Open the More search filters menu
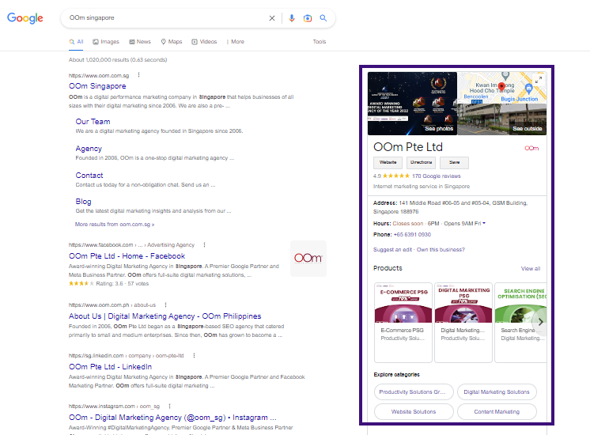Image resolution: width=590 pixels, height=435 pixels. (236, 42)
